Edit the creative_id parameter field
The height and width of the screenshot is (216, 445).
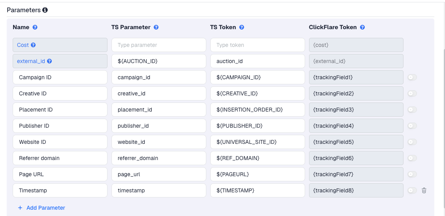pos(158,93)
